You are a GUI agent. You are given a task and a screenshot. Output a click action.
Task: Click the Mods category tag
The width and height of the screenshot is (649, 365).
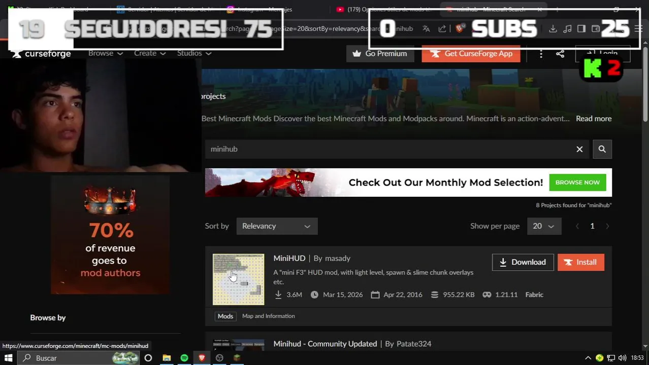tap(225, 316)
